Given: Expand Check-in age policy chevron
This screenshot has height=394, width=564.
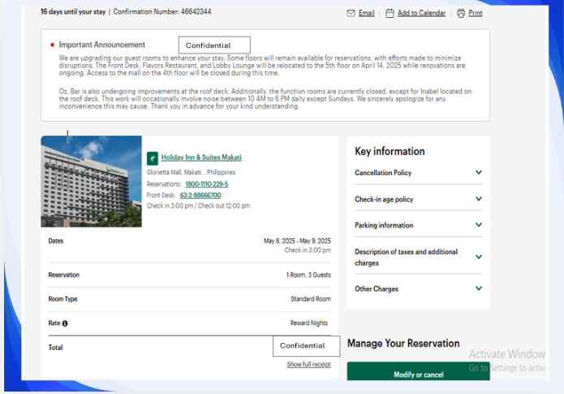Looking at the screenshot, I should tap(479, 199).
